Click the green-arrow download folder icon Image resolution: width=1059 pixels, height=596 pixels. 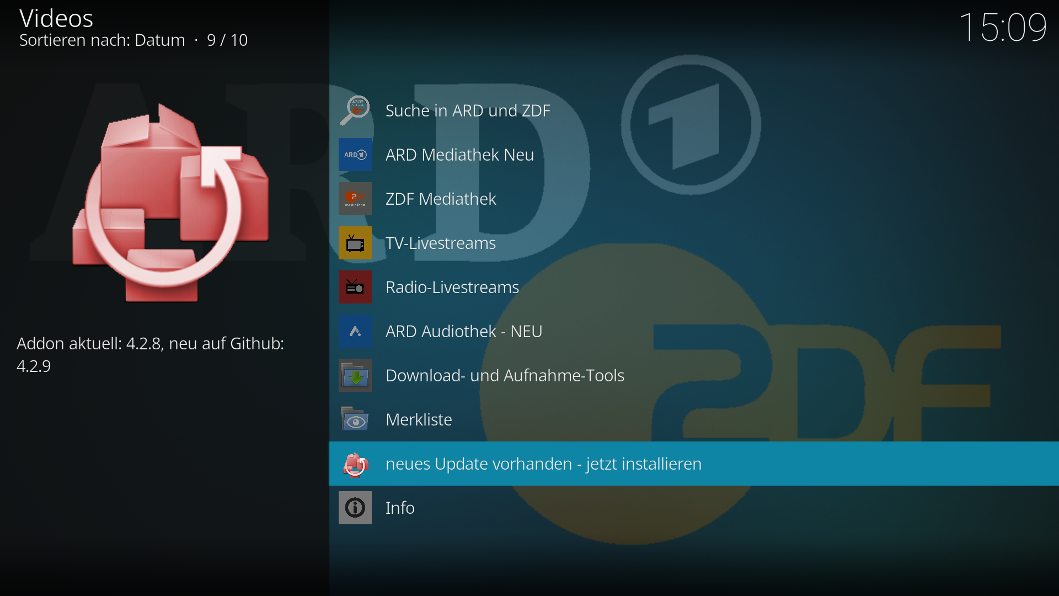coord(355,375)
